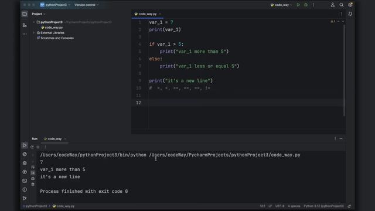Open IDE settings gear in title bar

(x=350, y=5)
